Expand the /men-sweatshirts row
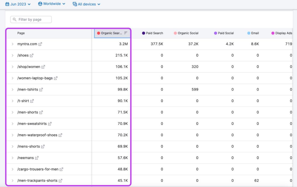Screen dimensions: 297x187 pos(12,124)
